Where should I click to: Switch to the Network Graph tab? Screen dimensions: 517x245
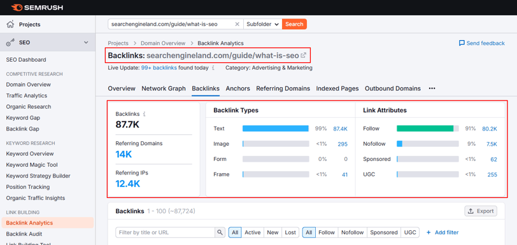164,88
